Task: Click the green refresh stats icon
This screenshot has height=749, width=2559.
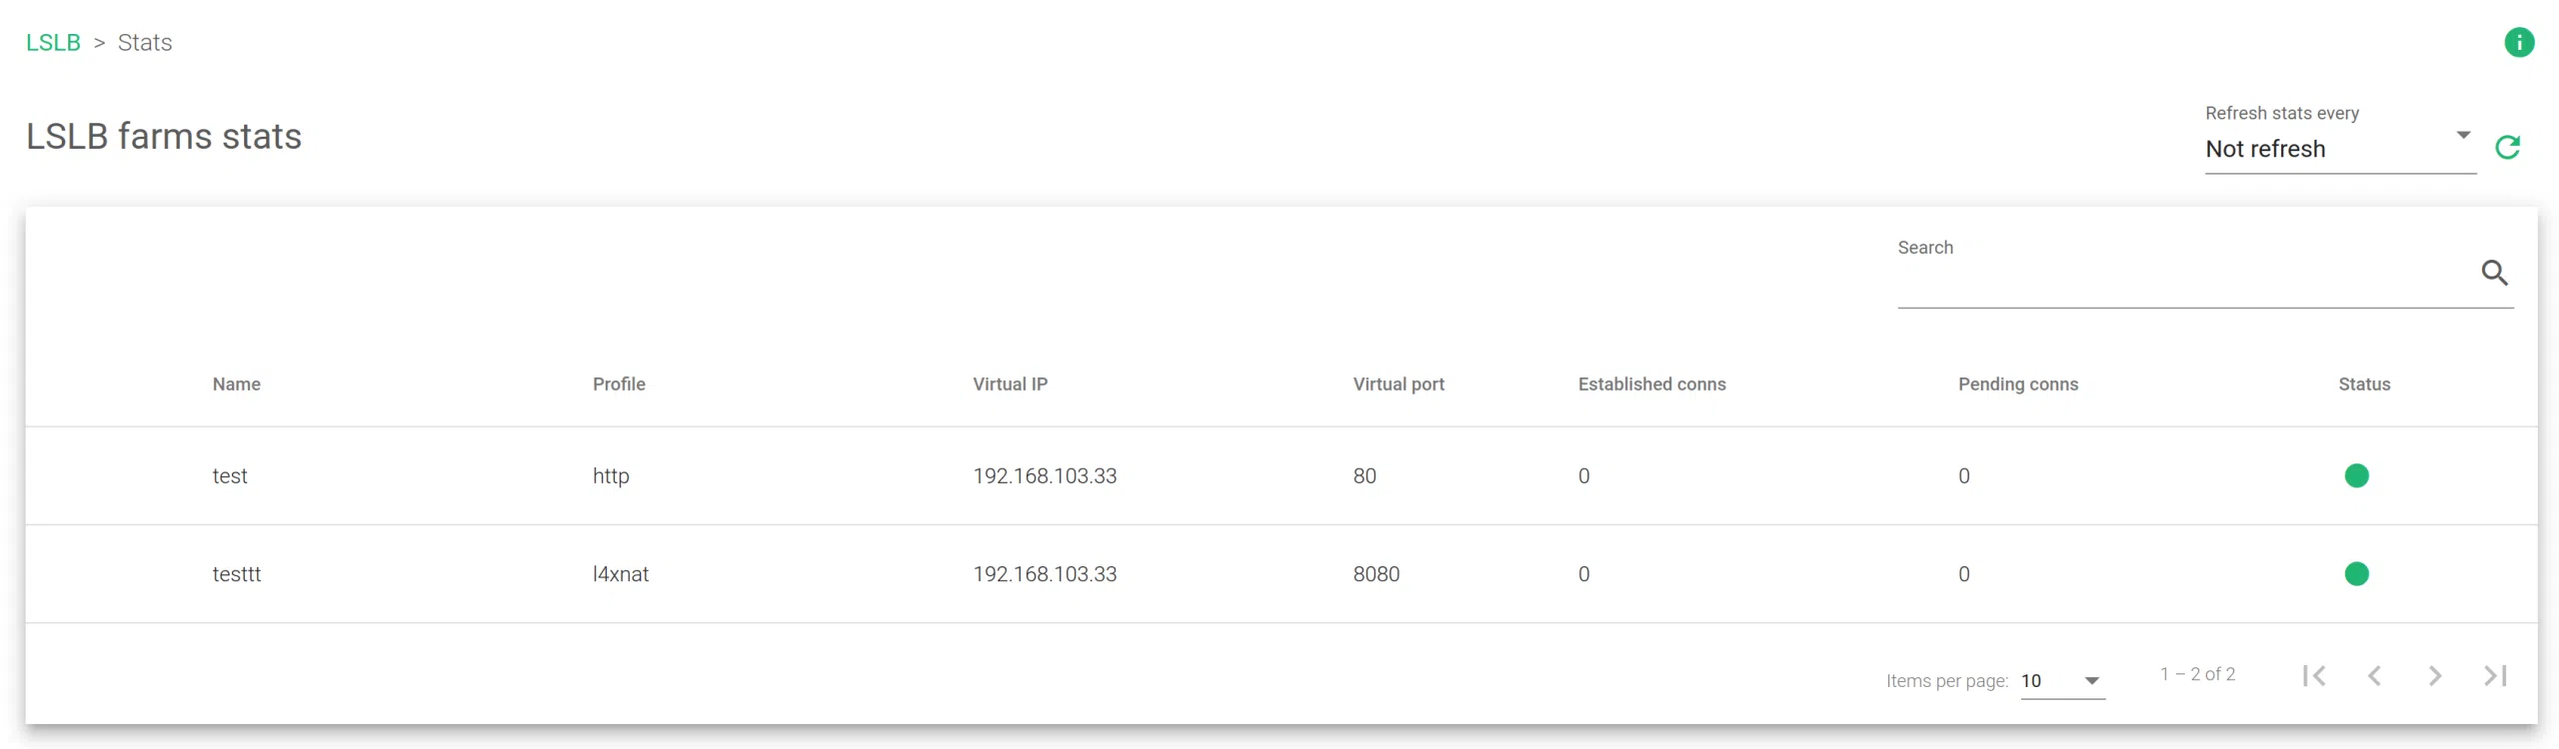Action: click(2507, 148)
